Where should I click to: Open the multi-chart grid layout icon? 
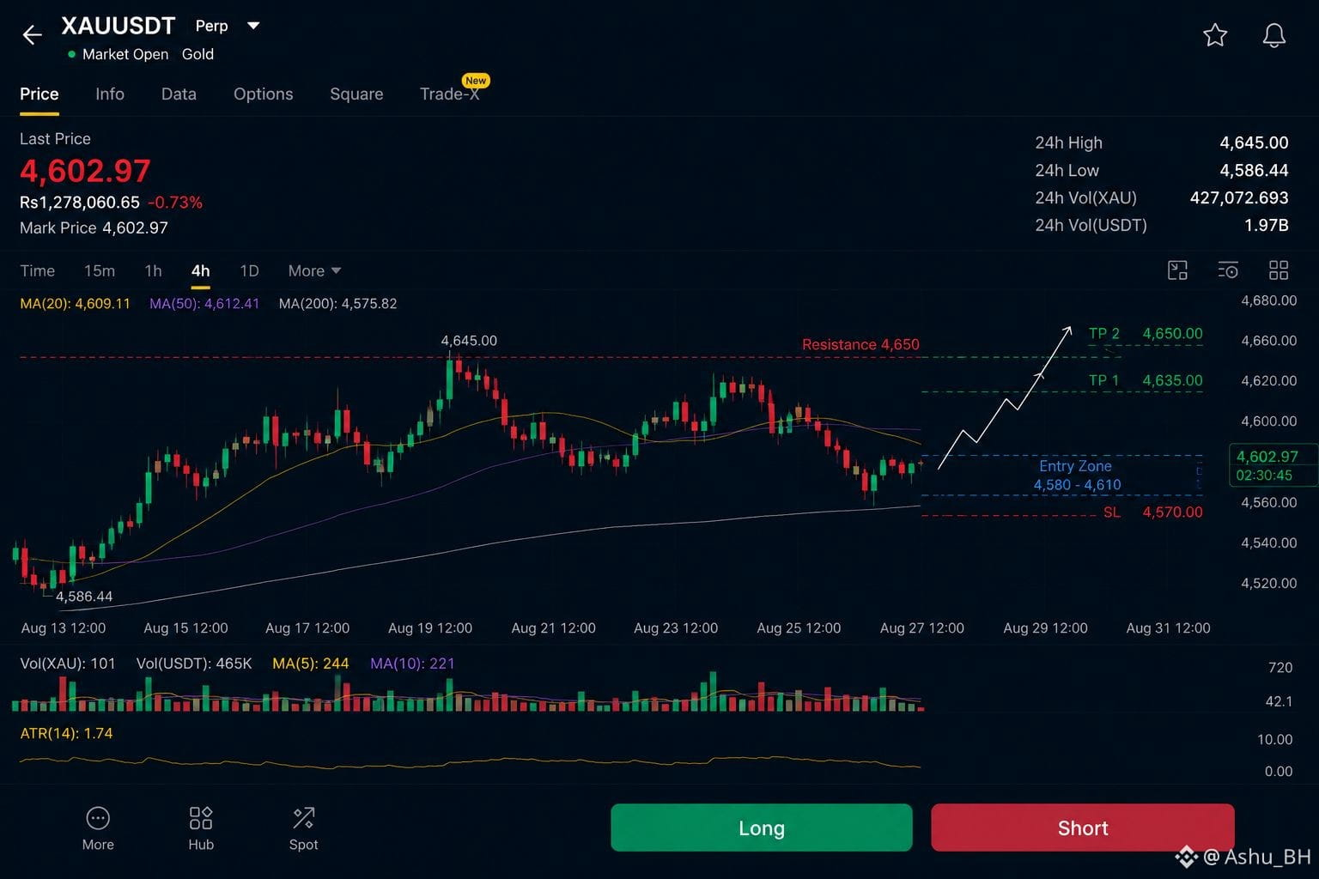pyautogui.click(x=1279, y=270)
